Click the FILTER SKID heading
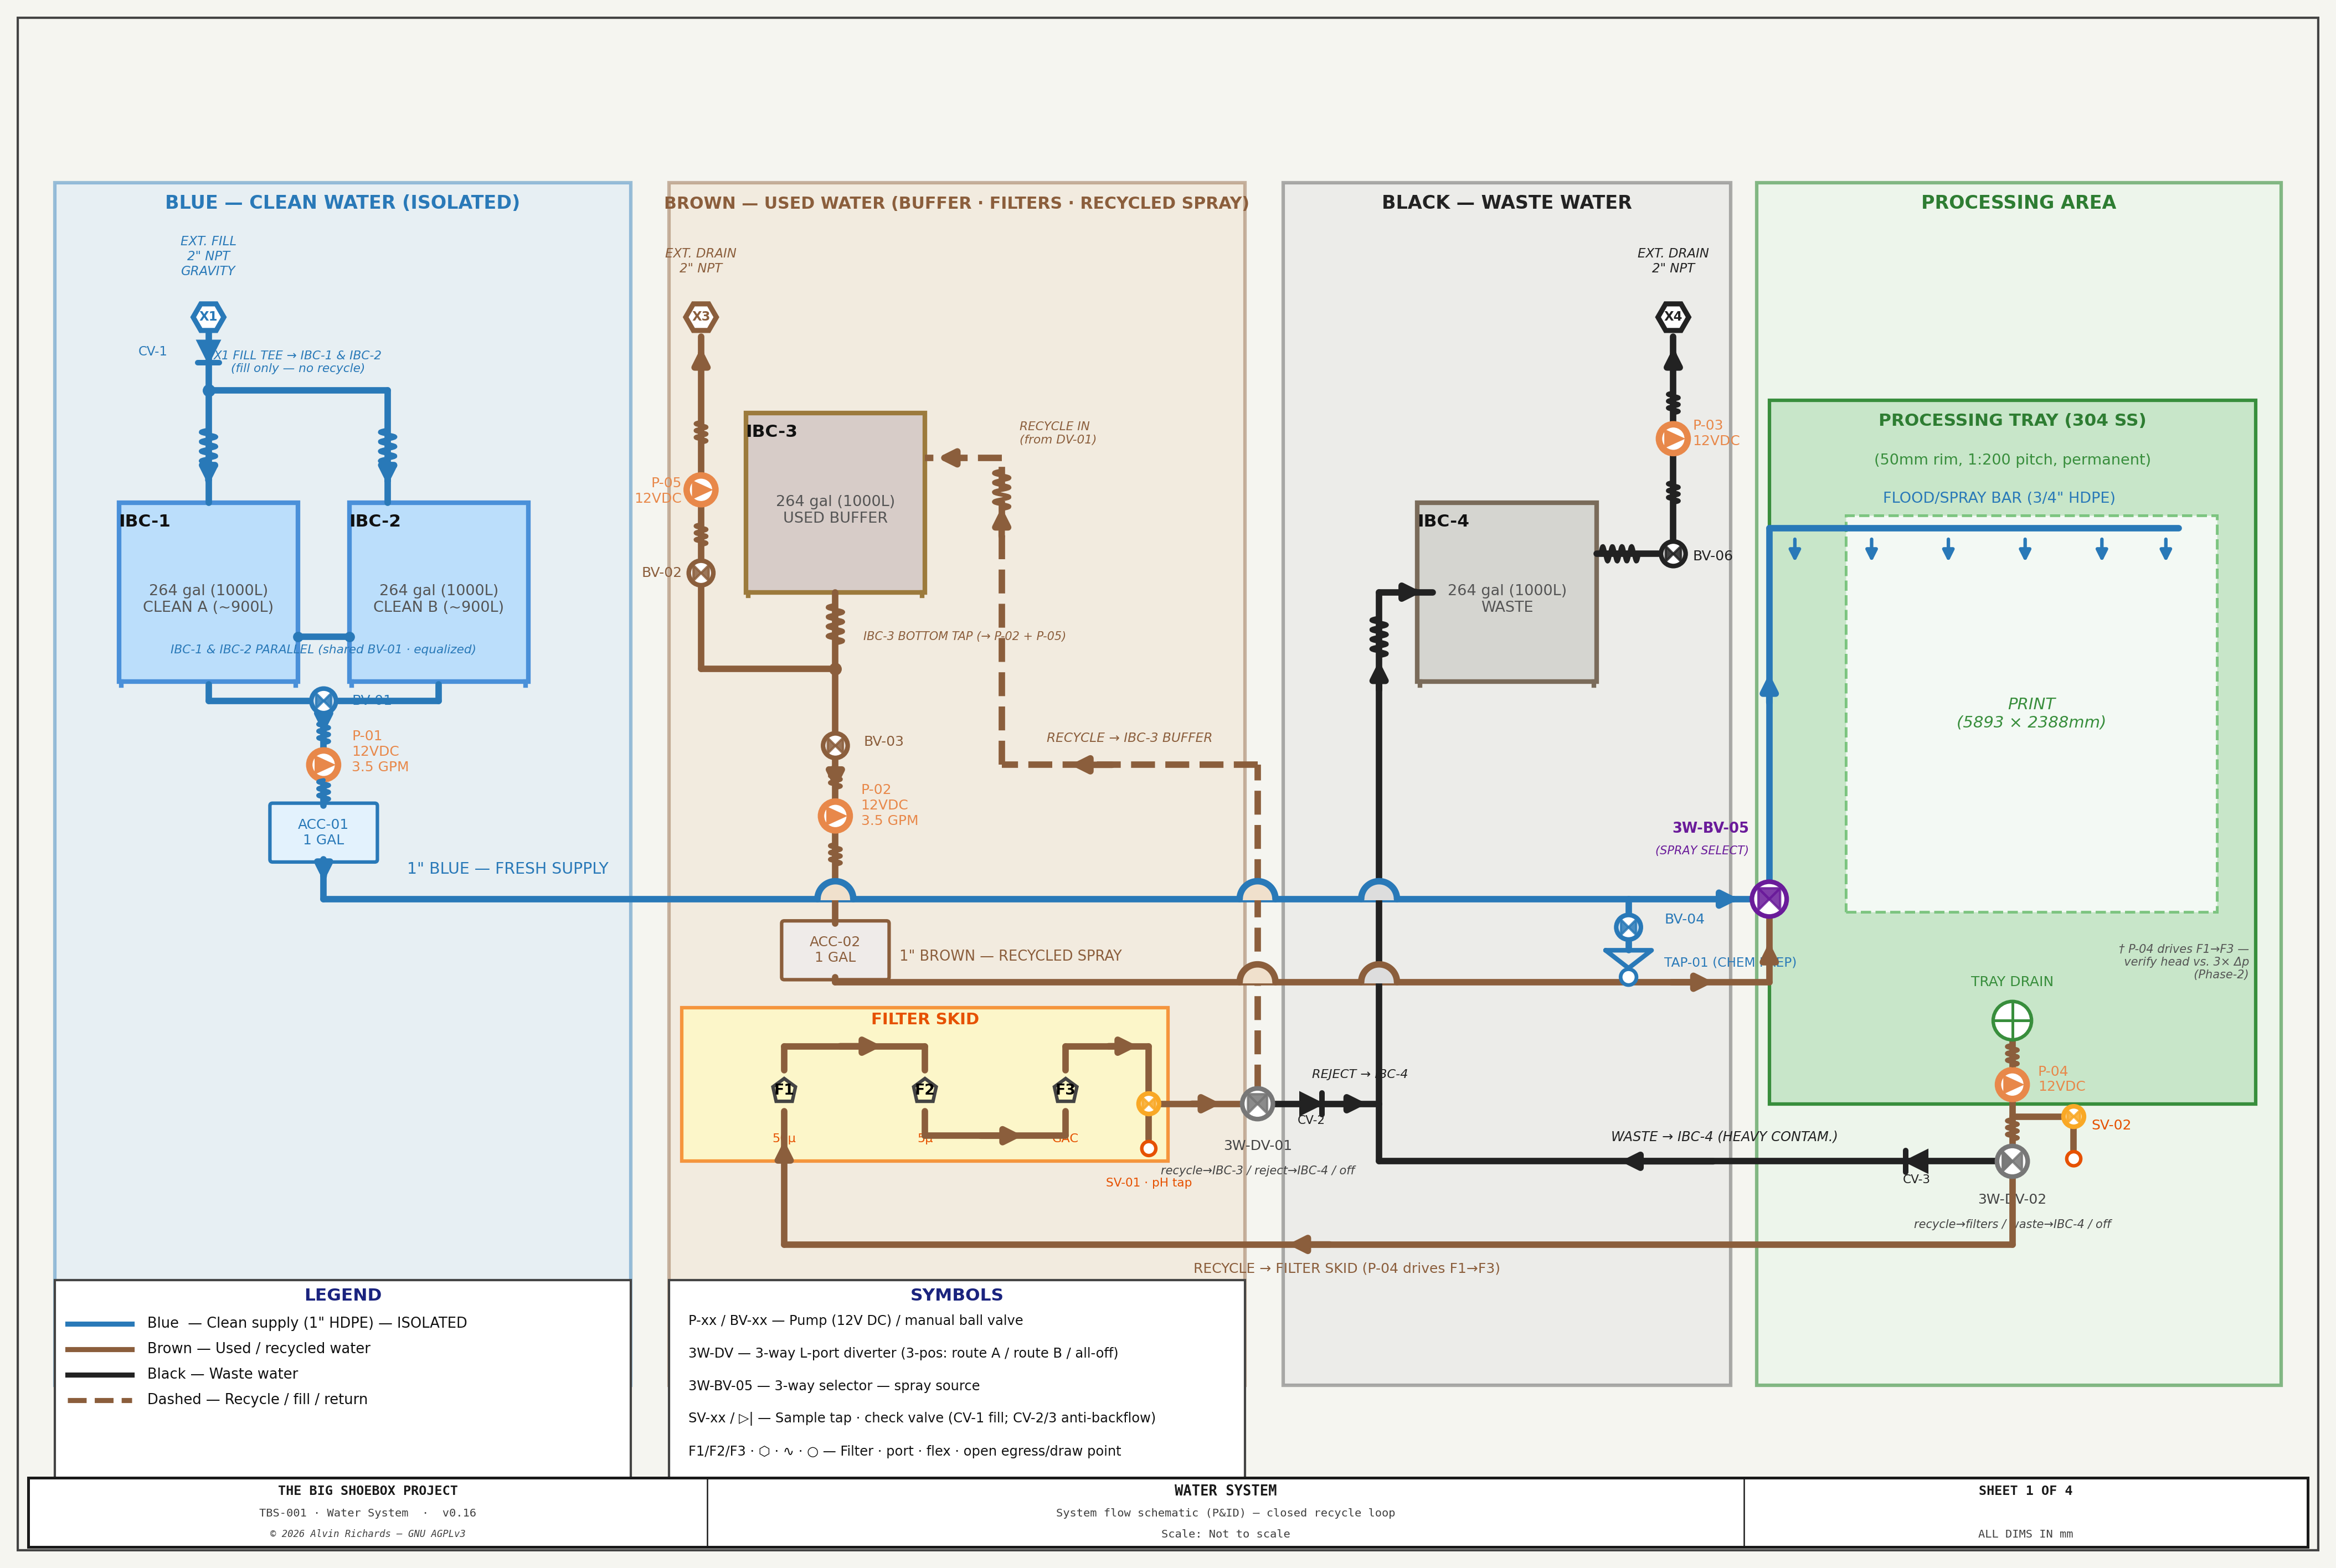The image size is (2336, 1568). [x=925, y=1019]
